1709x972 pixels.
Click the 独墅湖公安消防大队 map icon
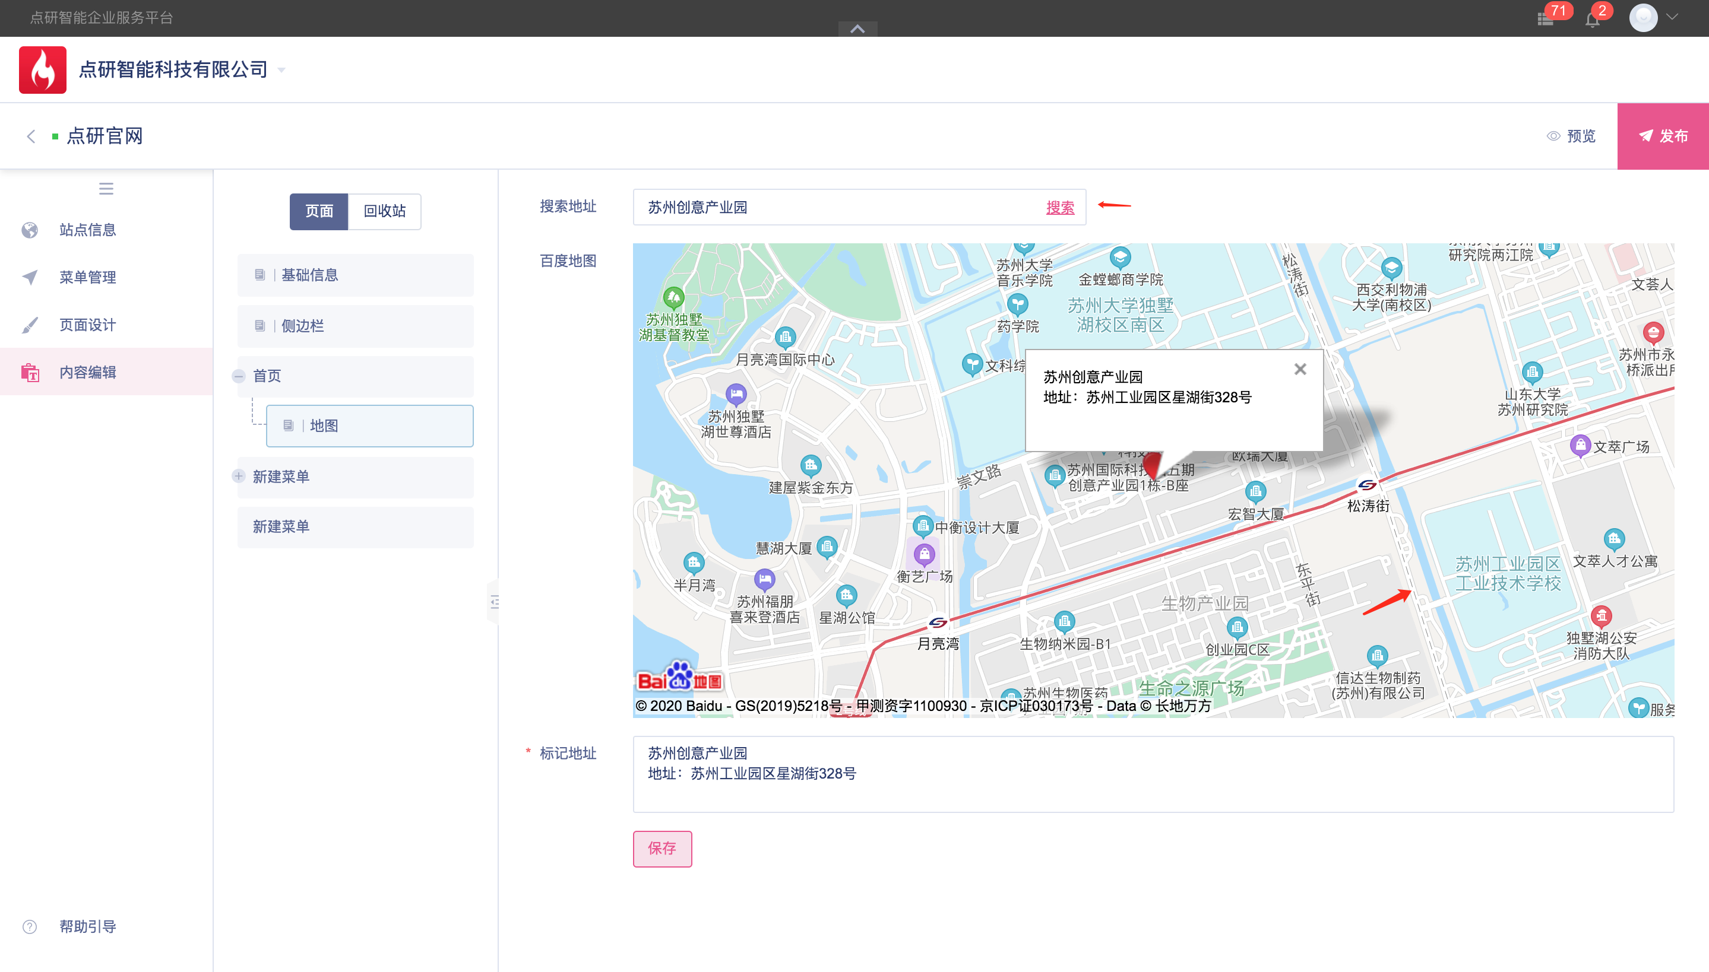pos(1601,616)
